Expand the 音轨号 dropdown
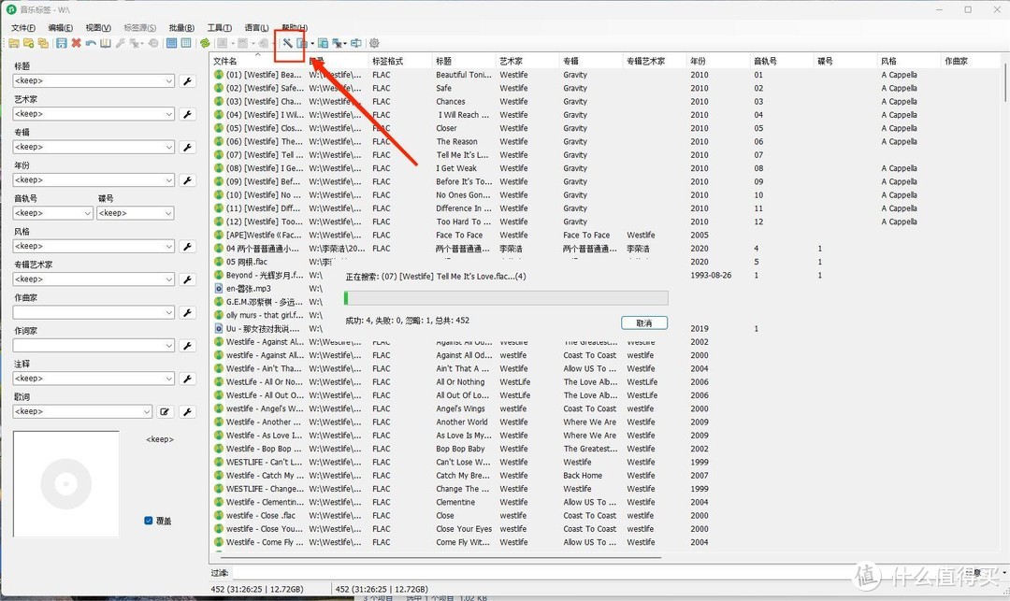Screen dimensions: 1010x601 click(88, 213)
